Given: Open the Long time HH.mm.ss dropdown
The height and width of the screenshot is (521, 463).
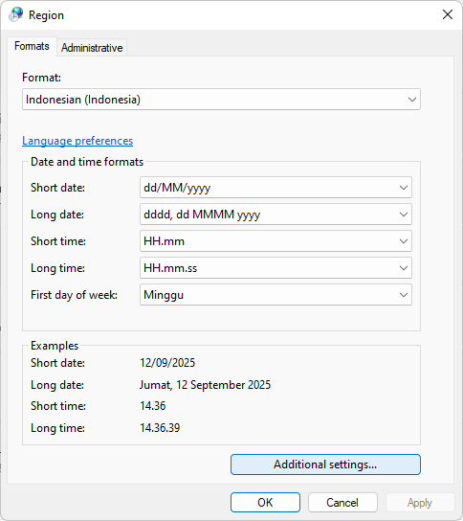Looking at the screenshot, I should pyautogui.click(x=276, y=268).
